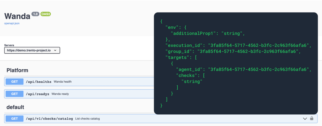Expand the GET /api/v1/checks/catalog endpoint
This screenshot has width=322, height=126.
161,118
